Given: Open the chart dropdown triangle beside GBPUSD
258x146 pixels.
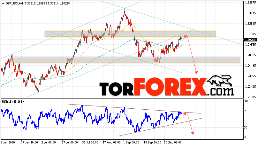Looking at the screenshot, I should tap(3, 4).
